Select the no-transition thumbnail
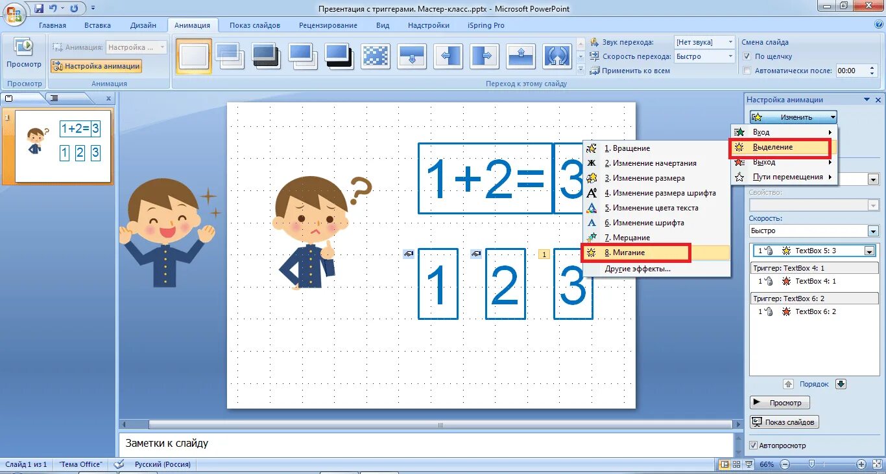 click(194, 56)
